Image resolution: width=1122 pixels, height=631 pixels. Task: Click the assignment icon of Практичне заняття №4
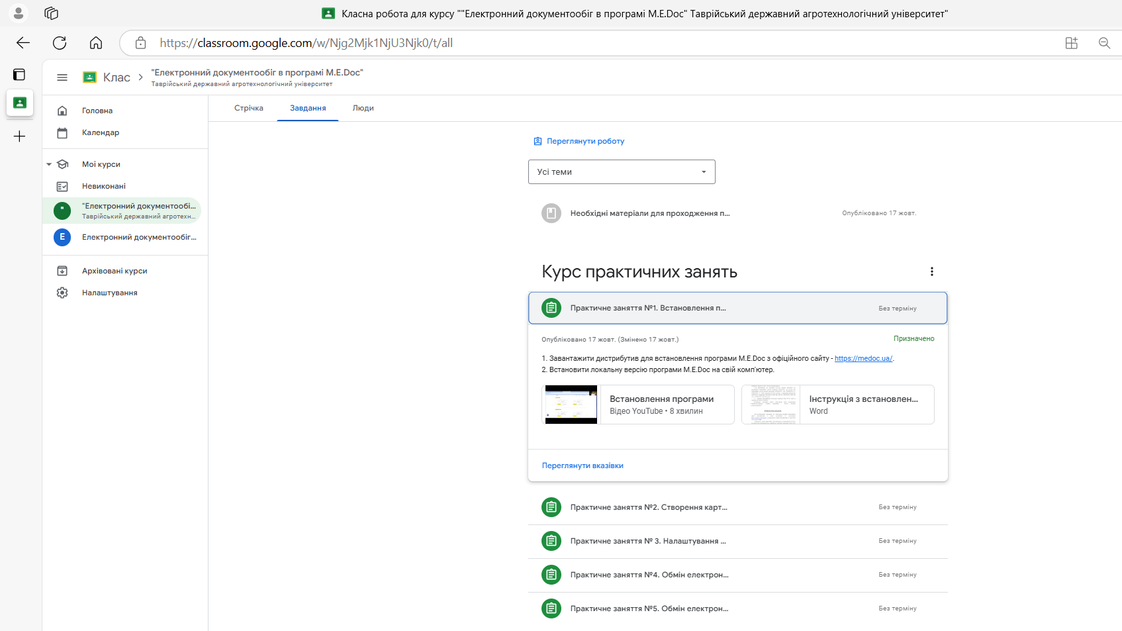pos(551,575)
